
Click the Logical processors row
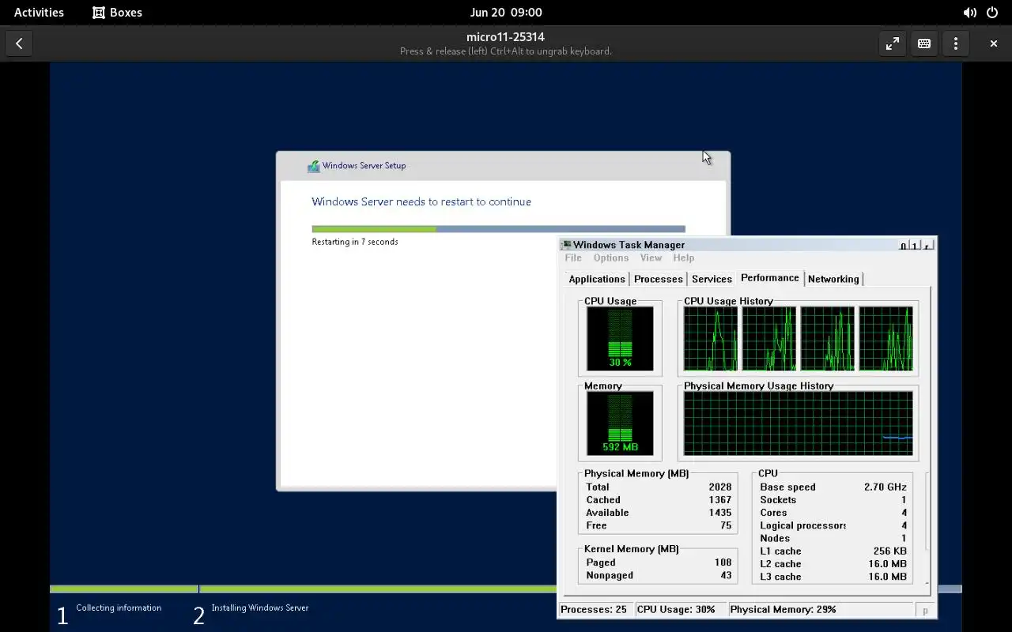click(833, 525)
